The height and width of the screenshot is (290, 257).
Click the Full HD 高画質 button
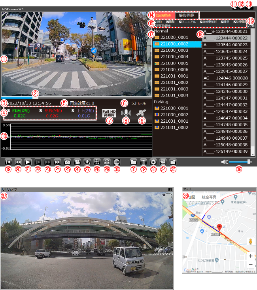pos(108,114)
